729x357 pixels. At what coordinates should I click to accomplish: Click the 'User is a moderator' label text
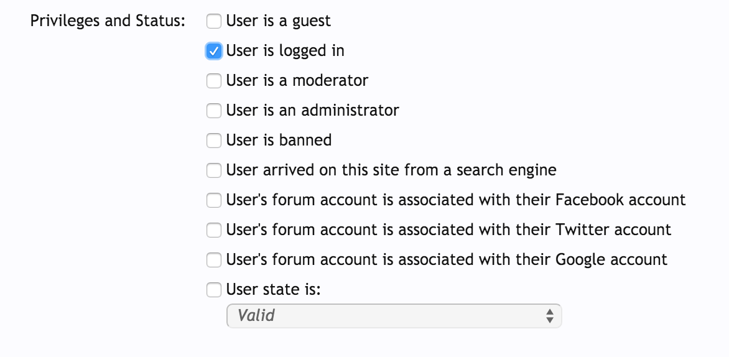pyautogui.click(x=297, y=81)
